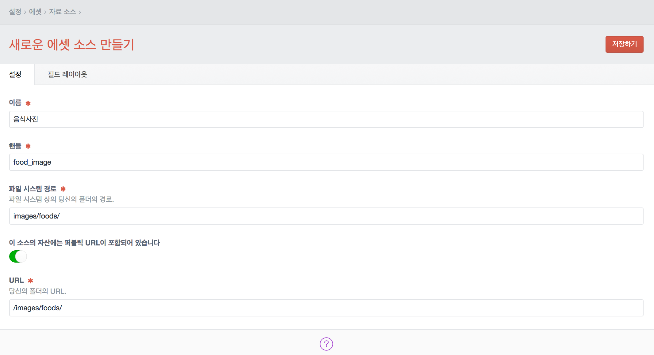Disable the public URL toggle switch
The image size is (654, 355).
(18, 256)
